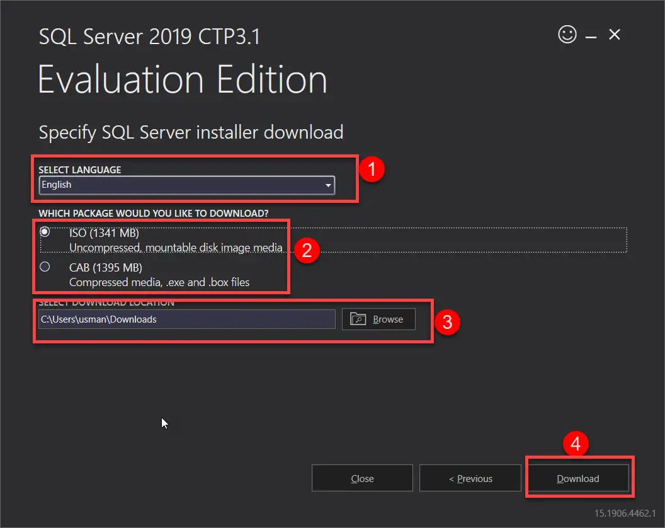Expand the English language combo box
Viewport: 665px width, 528px height.
click(186, 185)
